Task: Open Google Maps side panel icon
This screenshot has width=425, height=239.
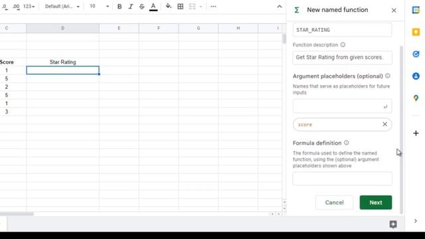Action: coord(416,98)
